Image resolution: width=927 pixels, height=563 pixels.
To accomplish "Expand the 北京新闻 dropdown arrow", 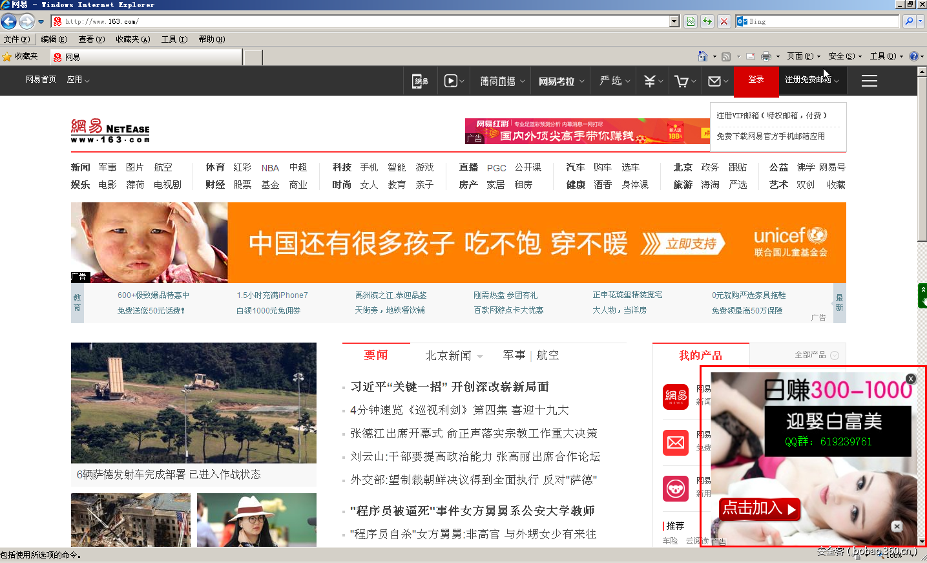I will click(479, 356).
